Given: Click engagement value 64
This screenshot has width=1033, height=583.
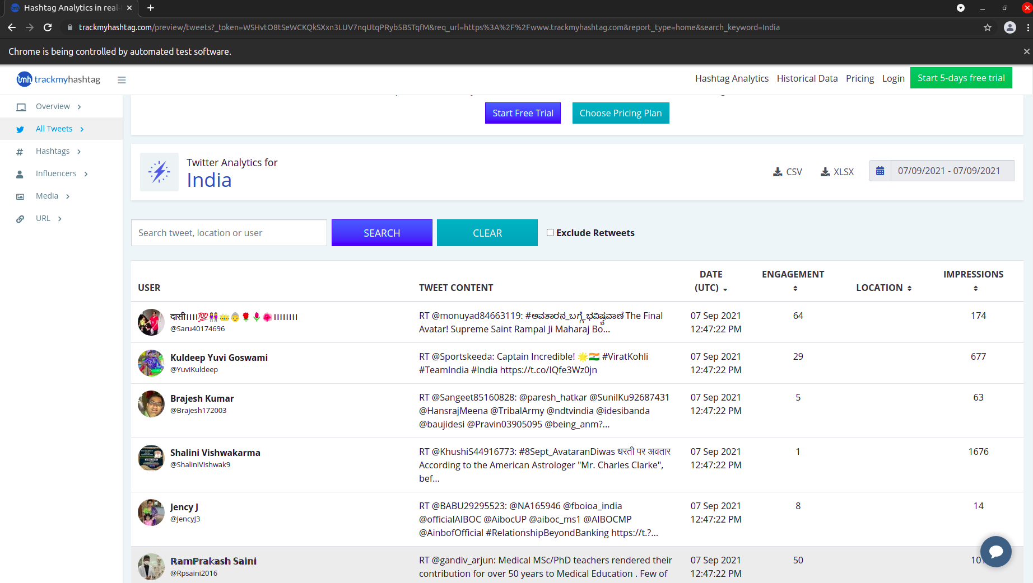Looking at the screenshot, I should [x=798, y=316].
